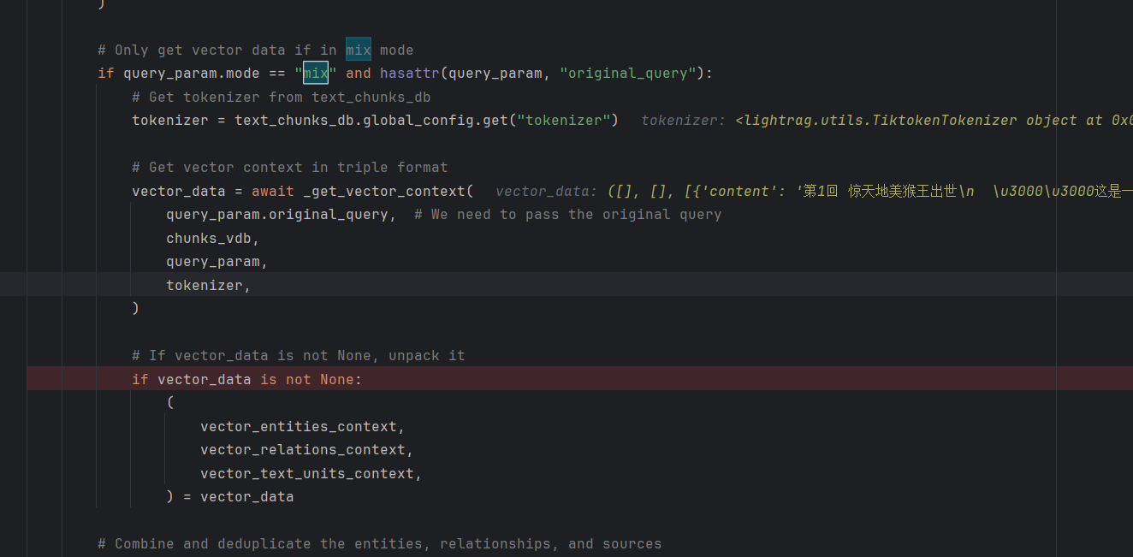Click comment "# Combine and deduplicate the entities"
The image size is (1133, 557).
pos(379,544)
